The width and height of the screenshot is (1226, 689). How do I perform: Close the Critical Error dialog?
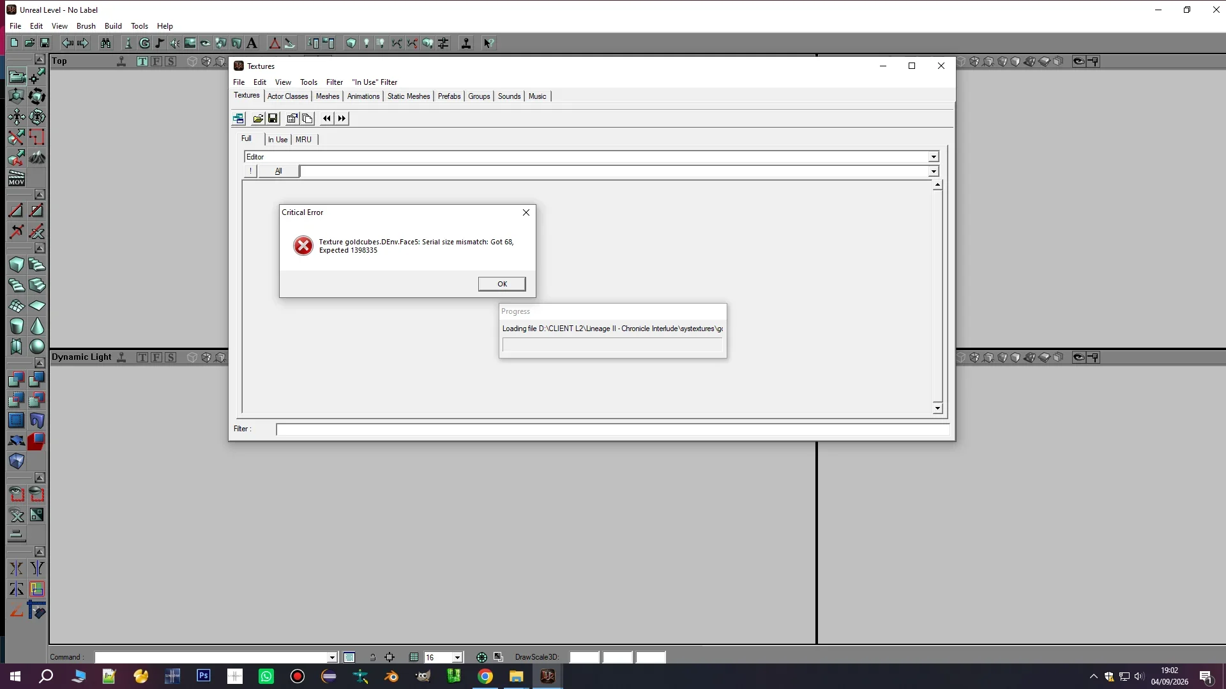coord(526,212)
